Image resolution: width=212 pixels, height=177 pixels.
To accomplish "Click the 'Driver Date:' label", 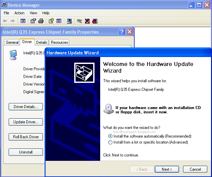I will pyautogui.click(x=33, y=77).
